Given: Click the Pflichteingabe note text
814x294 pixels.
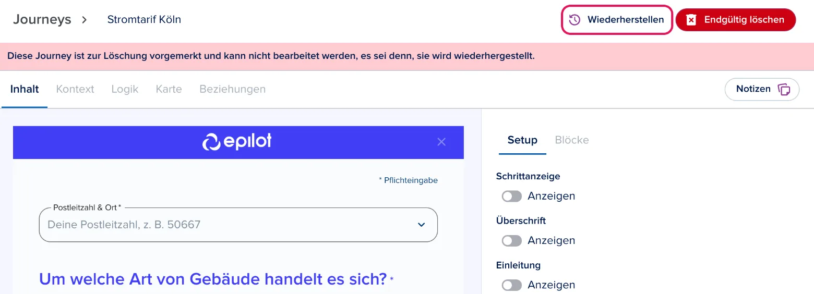Looking at the screenshot, I should pyautogui.click(x=408, y=180).
